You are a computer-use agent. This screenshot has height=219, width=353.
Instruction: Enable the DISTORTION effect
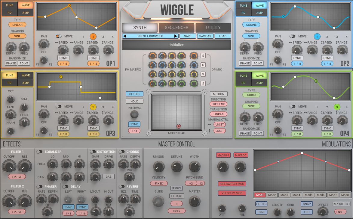(93, 152)
